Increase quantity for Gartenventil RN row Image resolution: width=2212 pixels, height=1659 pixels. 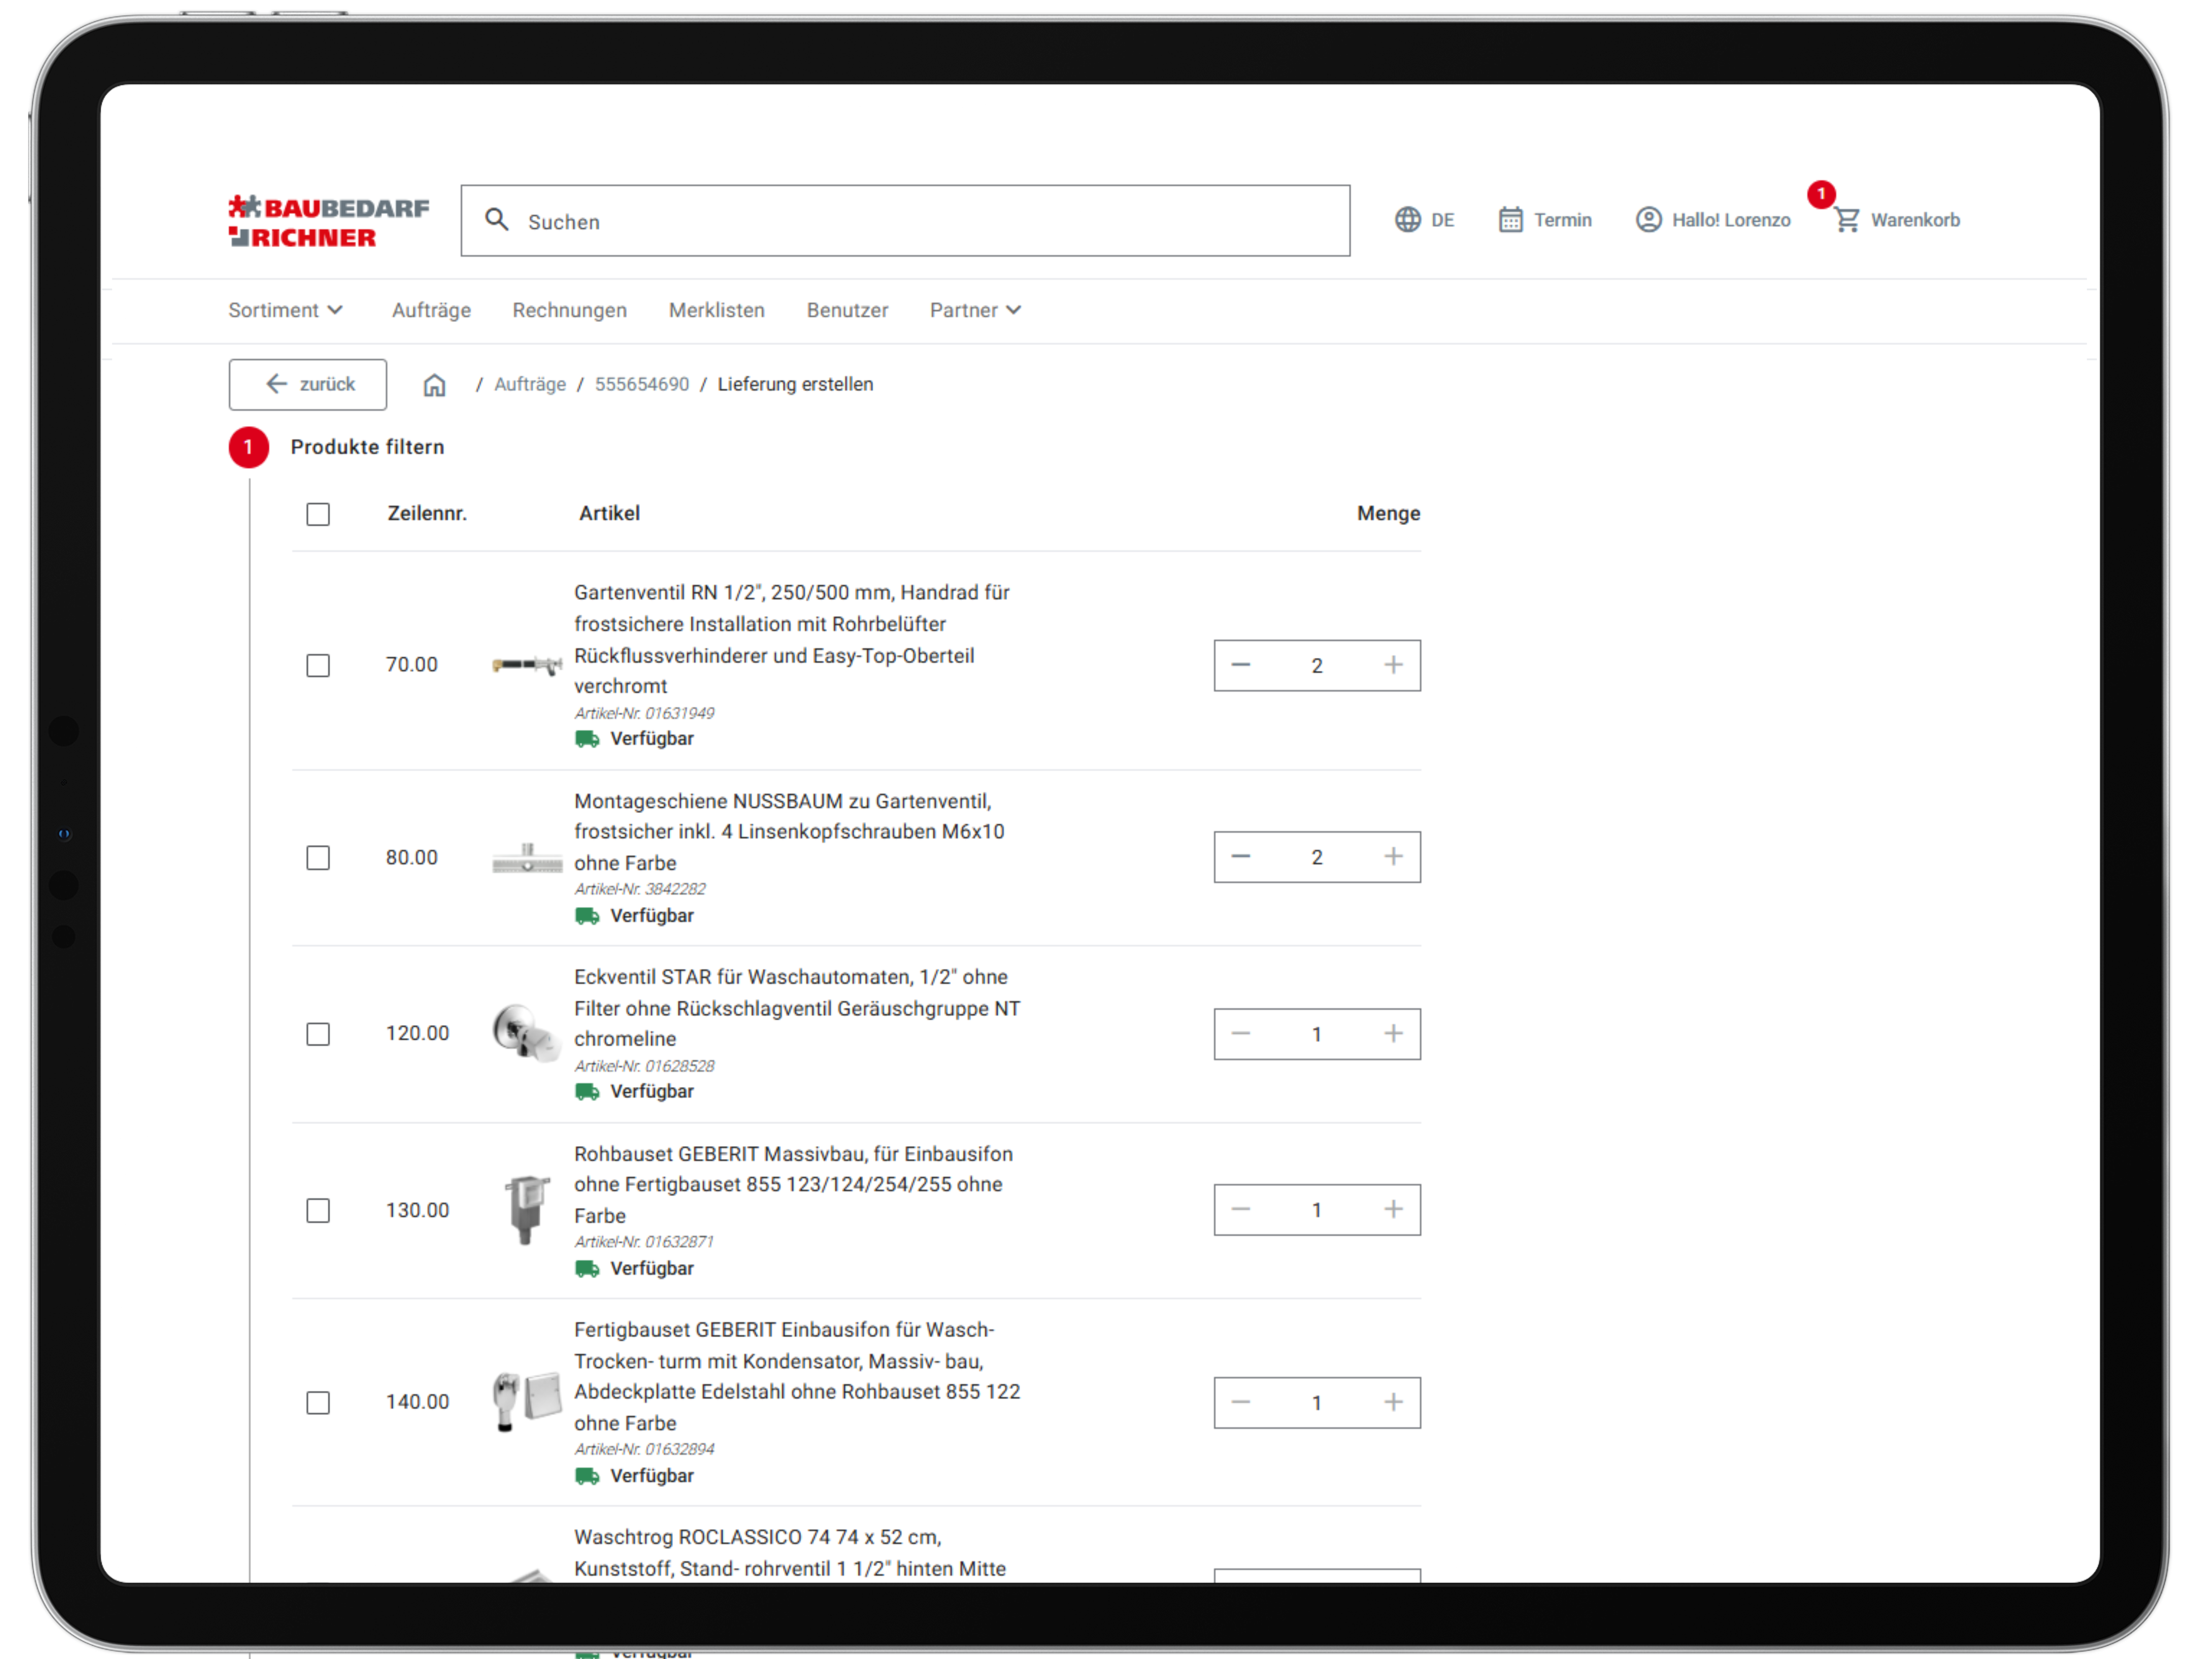tap(1393, 665)
